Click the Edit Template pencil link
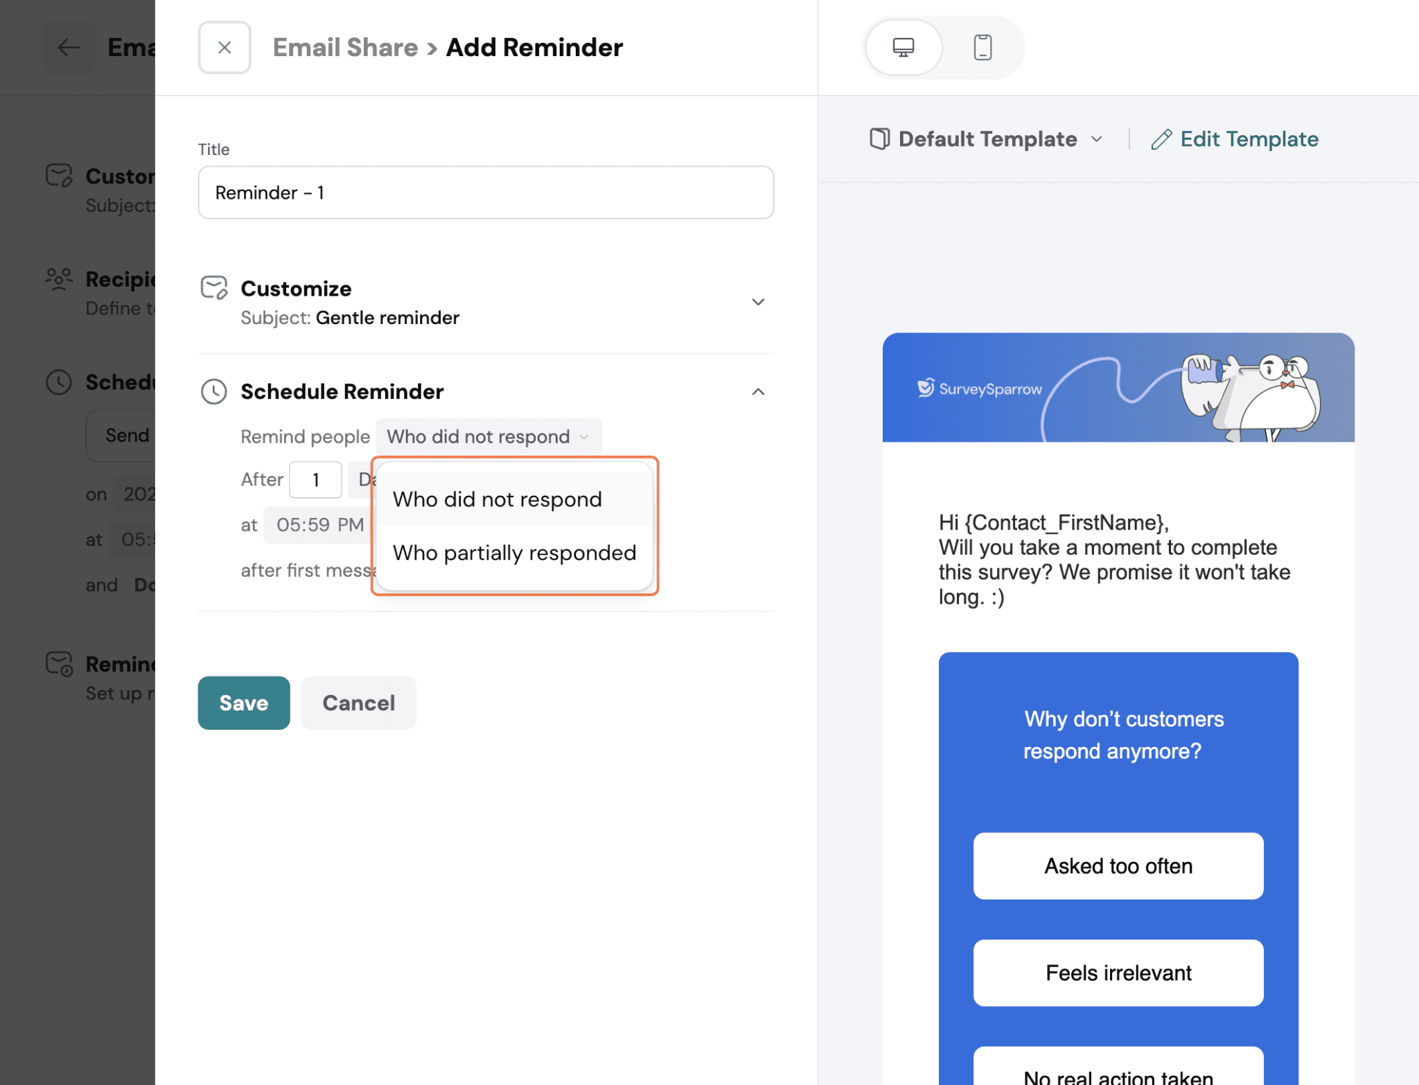The height and width of the screenshot is (1085, 1419). pyautogui.click(x=1235, y=139)
